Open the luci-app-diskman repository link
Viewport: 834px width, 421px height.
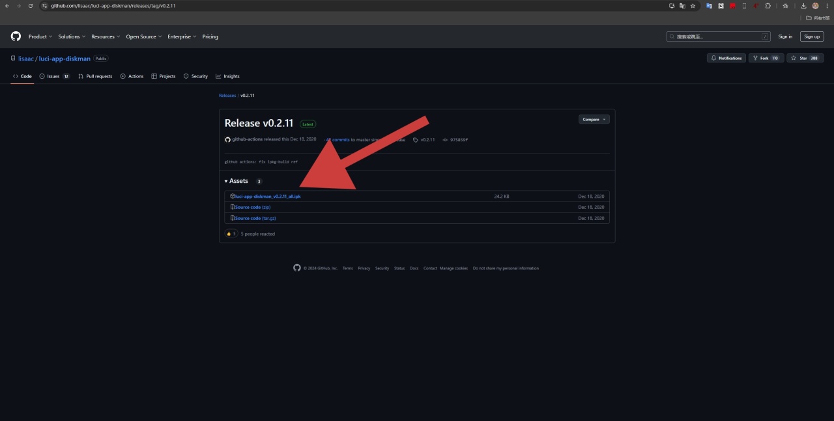[65, 59]
